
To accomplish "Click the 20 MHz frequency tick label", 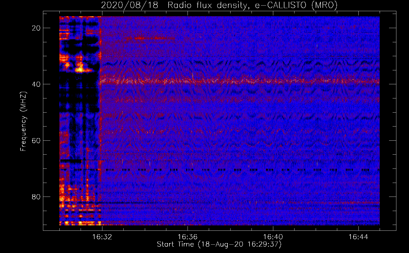I will (x=36, y=28).
